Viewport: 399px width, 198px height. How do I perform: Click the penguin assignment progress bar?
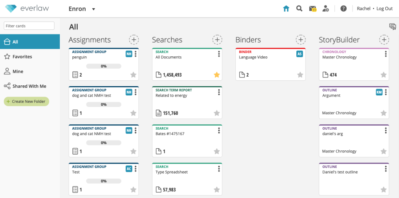point(103,66)
